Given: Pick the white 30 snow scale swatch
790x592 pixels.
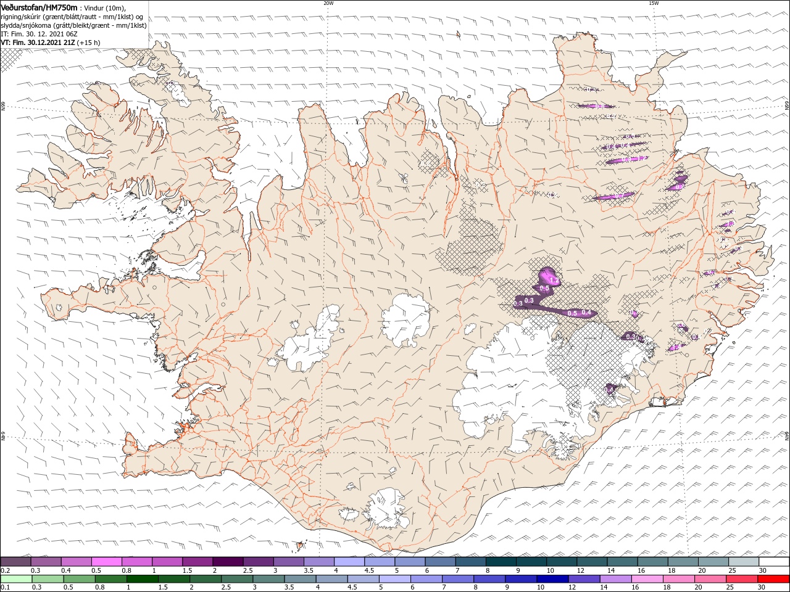Looking at the screenshot, I should 774,562.
